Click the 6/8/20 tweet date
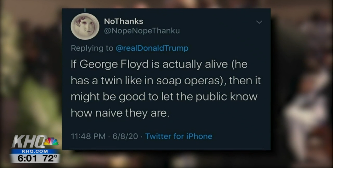 pyautogui.click(x=125, y=136)
